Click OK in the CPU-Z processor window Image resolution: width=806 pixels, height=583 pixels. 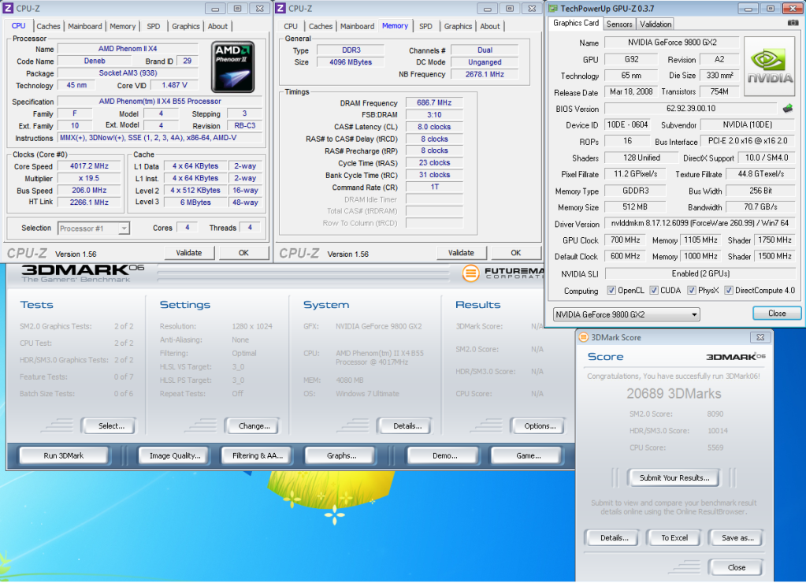coord(243,253)
